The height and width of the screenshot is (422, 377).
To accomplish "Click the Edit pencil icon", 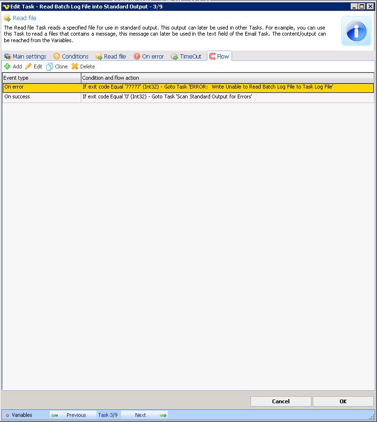I will pyautogui.click(x=29, y=67).
